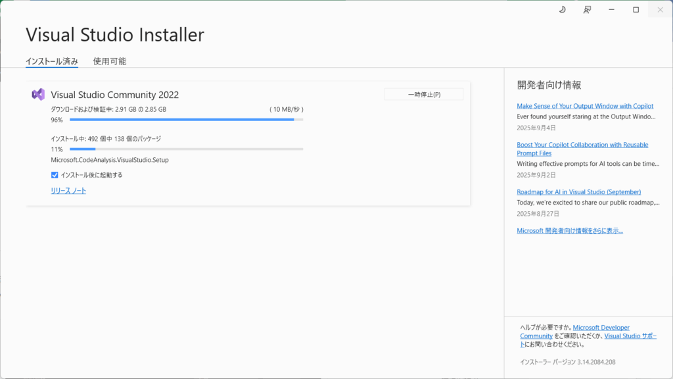Open Boost Your Copilot Collaboration article link

(x=582, y=149)
